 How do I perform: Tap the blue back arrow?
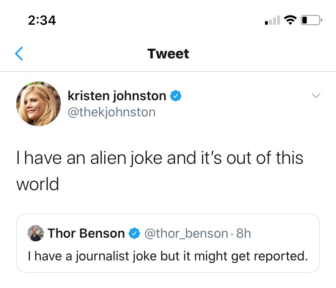[x=19, y=54]
